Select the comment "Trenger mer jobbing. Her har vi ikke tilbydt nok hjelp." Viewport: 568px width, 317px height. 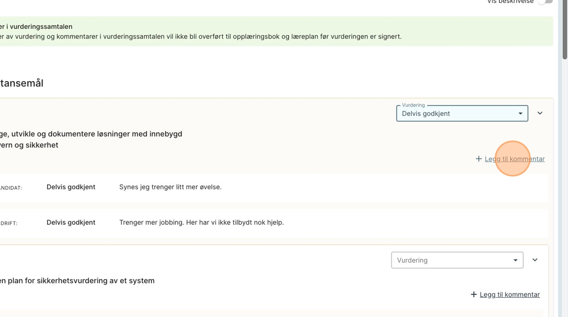(201, 222)
